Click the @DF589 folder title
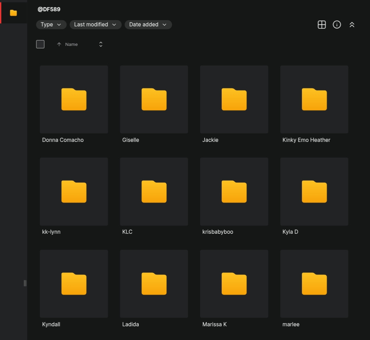The width and height of the screenshot is (370, 340). (x=49, y=9)
